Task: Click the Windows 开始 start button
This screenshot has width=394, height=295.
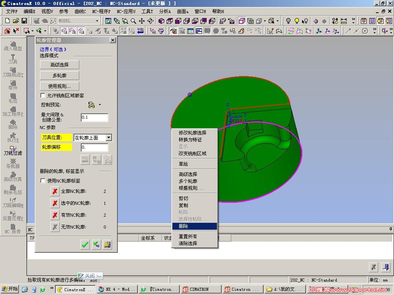Action: [x=10, y=289]
